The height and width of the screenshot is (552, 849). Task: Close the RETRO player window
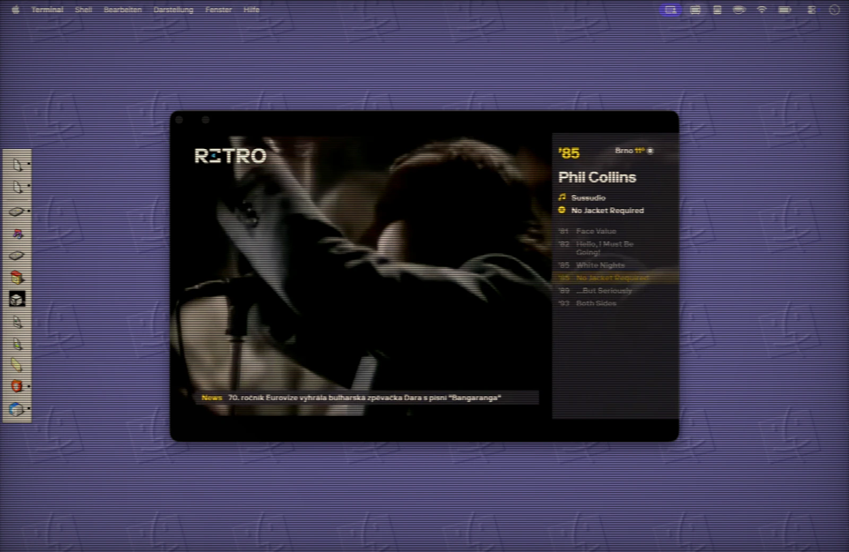(x=179, y=120)
